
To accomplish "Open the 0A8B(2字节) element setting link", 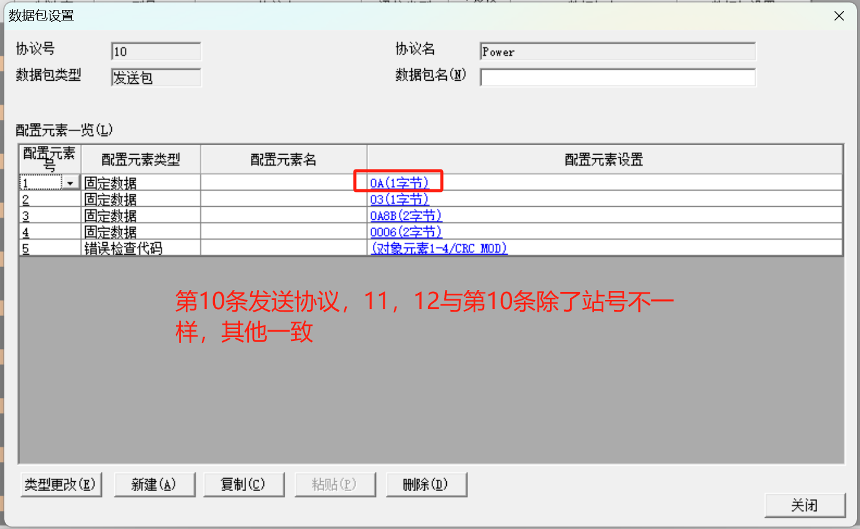I will click(406, 215).
